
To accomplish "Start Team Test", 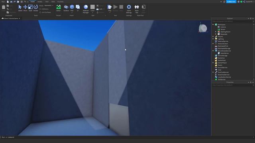I will click(137, 9).
